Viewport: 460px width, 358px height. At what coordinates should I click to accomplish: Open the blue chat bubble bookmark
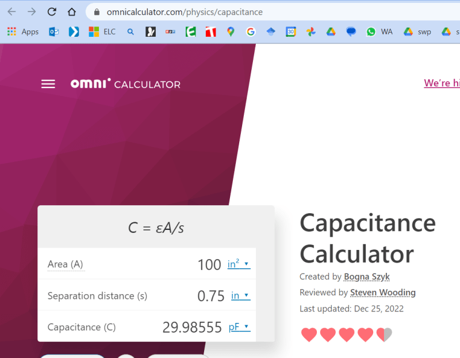[351, 32]
